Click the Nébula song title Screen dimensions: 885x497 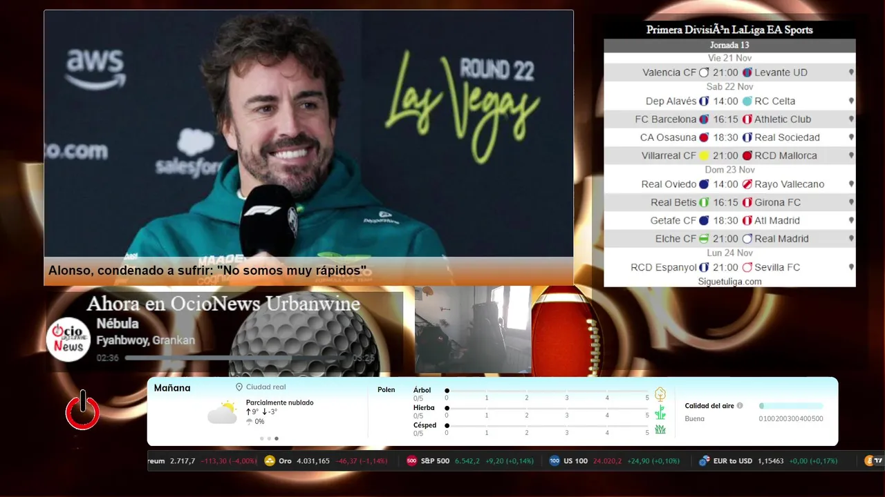coord(118,323)
